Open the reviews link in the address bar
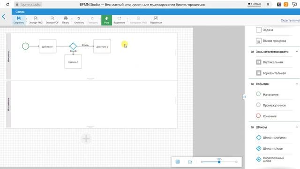This screenshot has height=169, width=300. tap(254, 4)
